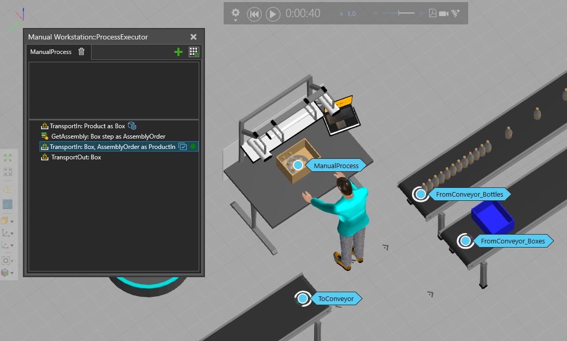Click the fill view arrows icon
The image size is (567, 341).
point(8,158)
